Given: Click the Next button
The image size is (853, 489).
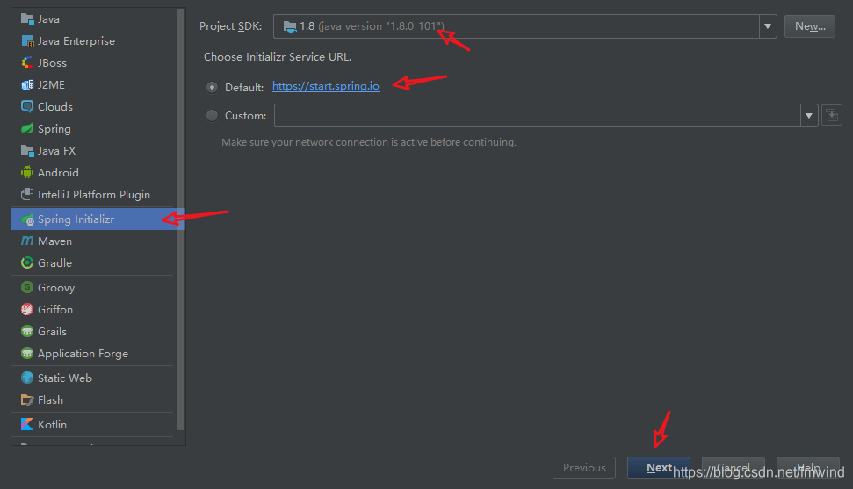Looking at the screenshot, I should click(x=658, y=468).
